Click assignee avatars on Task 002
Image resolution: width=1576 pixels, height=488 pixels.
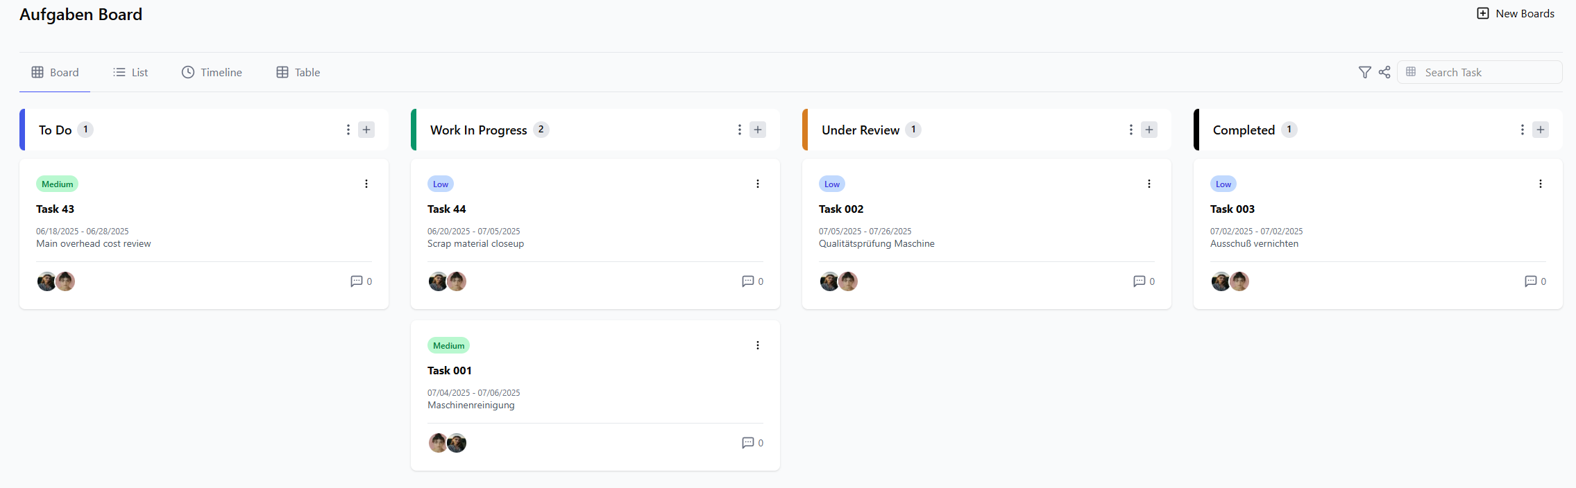[x=838, y=281]
